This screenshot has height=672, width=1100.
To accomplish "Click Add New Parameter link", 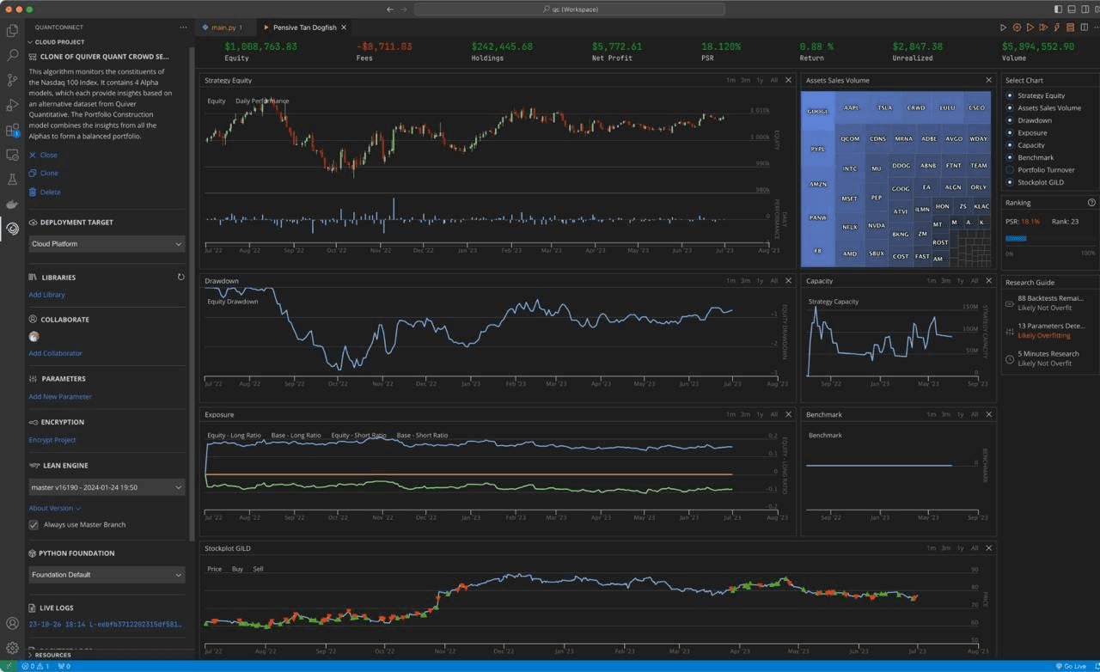I will click(x=60, y=397).
